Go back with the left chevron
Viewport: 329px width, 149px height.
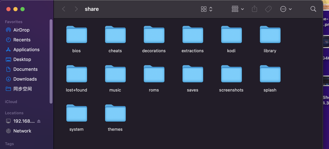tap(64, 9)
